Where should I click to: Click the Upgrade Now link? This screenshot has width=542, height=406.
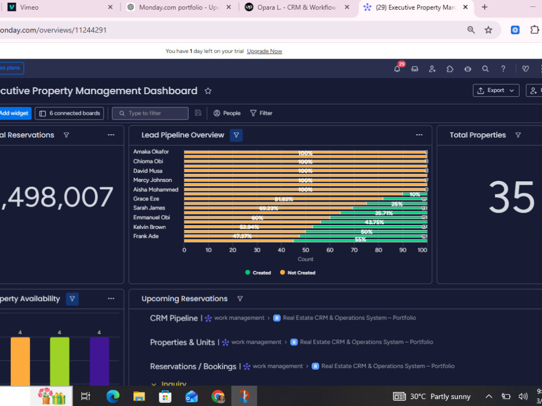click(264, 51)
